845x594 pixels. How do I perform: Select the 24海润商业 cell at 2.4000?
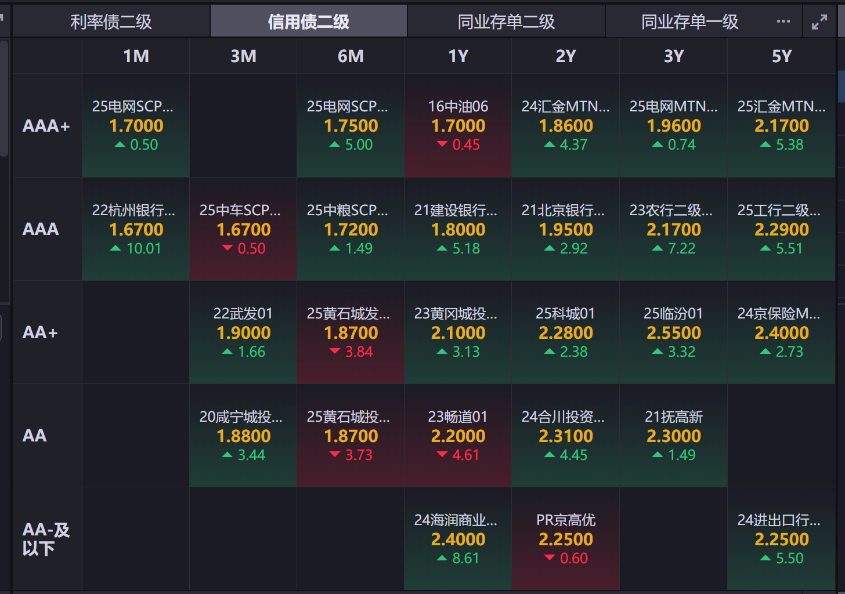pyautogui.click(x=458, y=539)
